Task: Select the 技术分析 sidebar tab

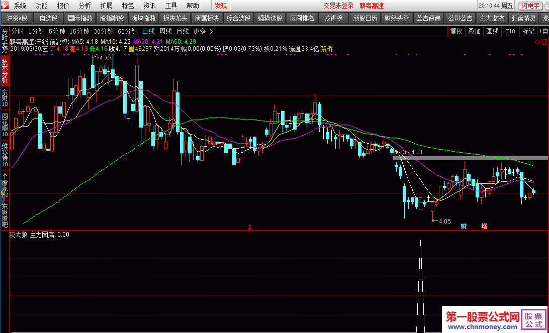Action: [5, 70]
